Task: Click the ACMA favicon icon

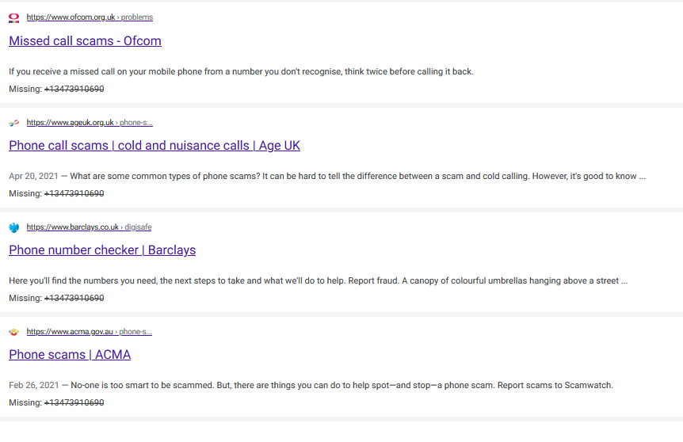Action: [14, 332]
